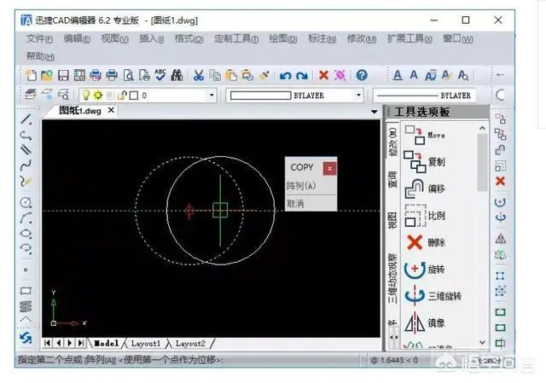Click the layer color square swatch
This screenshot has width=546, height=383.
click(134, 96)
